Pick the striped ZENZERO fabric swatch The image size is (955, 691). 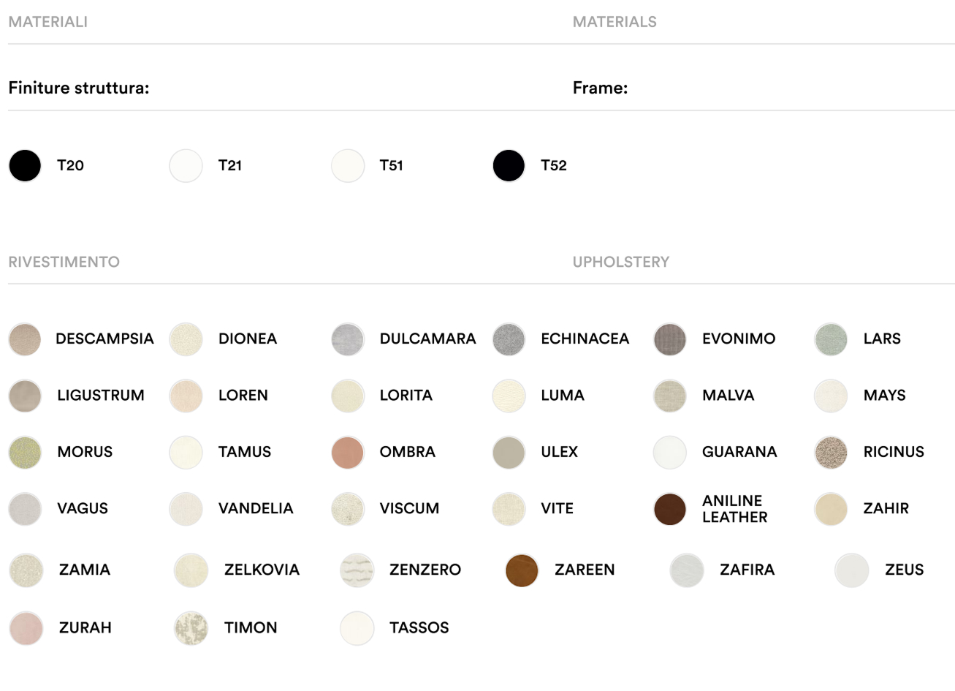(x=357, y=570)
